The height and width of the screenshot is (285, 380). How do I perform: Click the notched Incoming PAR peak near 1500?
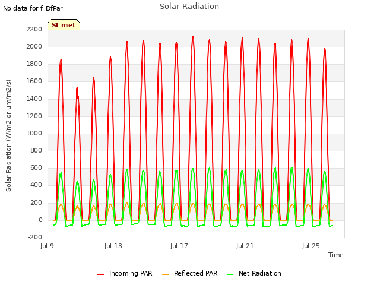77,93
